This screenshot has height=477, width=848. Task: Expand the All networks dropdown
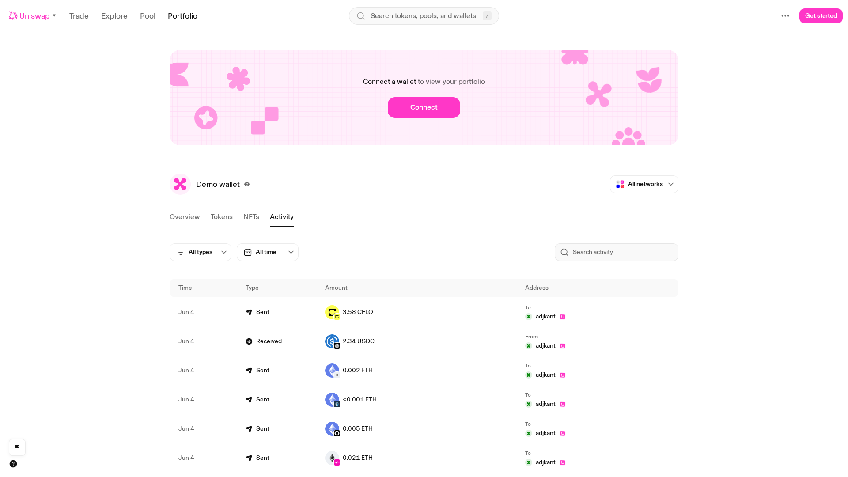644,184
